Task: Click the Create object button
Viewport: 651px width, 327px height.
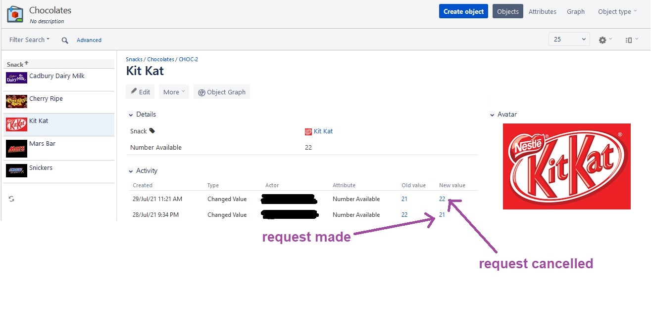Action: point(463,11)
